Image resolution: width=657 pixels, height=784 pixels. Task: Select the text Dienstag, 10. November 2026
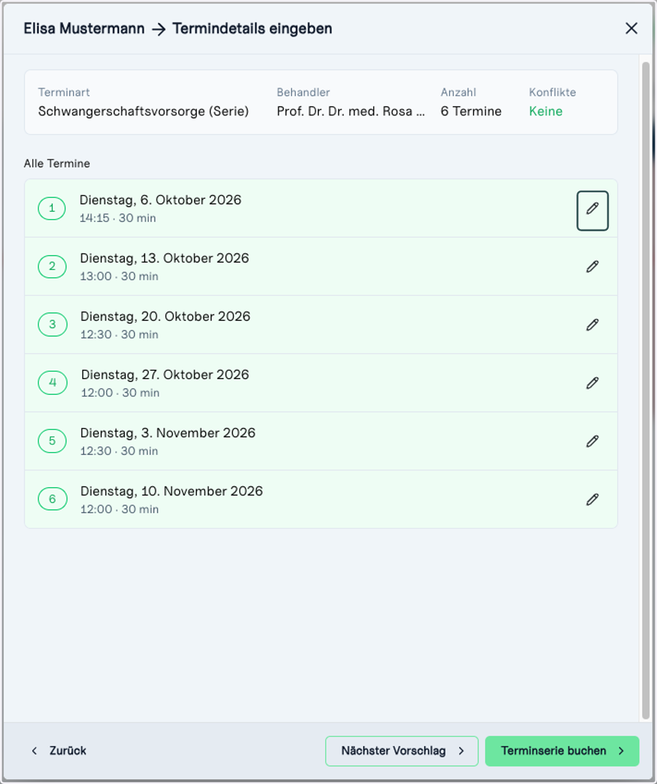click(171, 491)
